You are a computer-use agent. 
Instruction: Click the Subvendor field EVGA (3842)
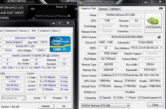coord(146,42)
